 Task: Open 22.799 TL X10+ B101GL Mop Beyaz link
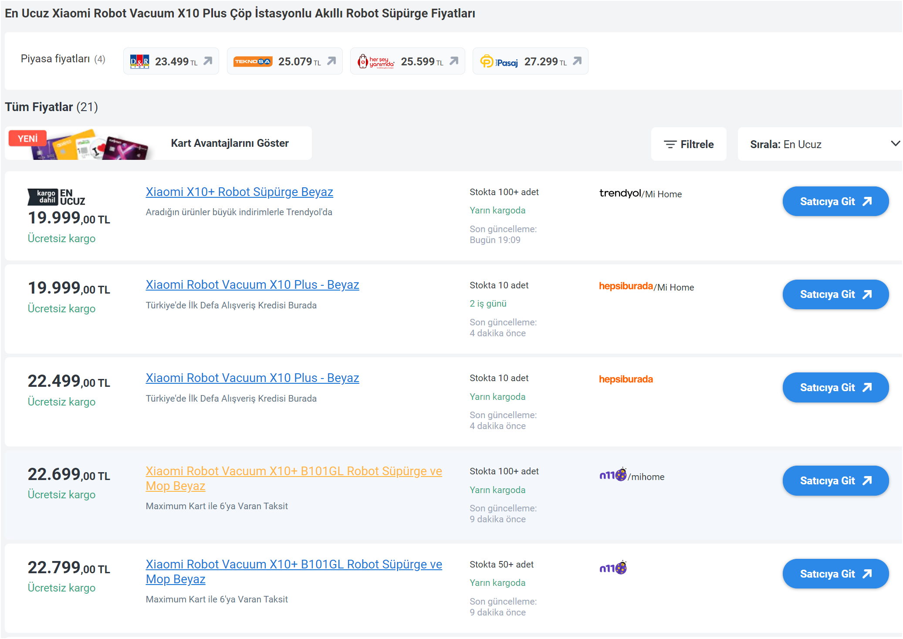click(x=294, y=571)
